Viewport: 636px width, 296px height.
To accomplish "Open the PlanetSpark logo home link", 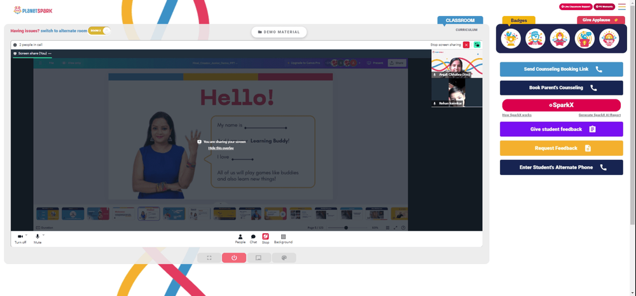I will pos(33,10).
